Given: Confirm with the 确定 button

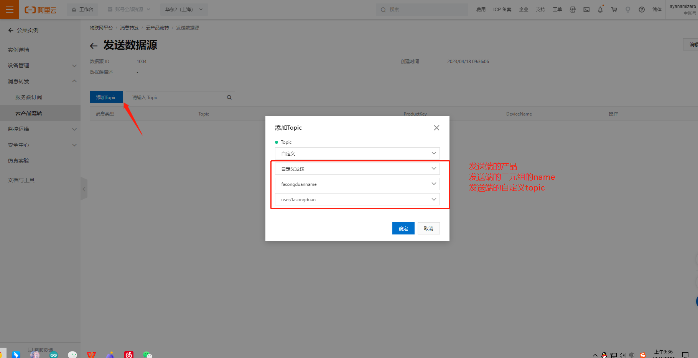Looking at the screenshot, I should point(403,228).
